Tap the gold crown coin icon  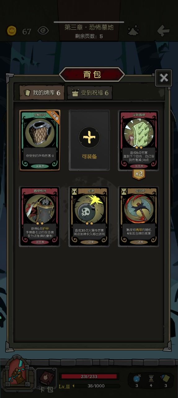point(12,31)
